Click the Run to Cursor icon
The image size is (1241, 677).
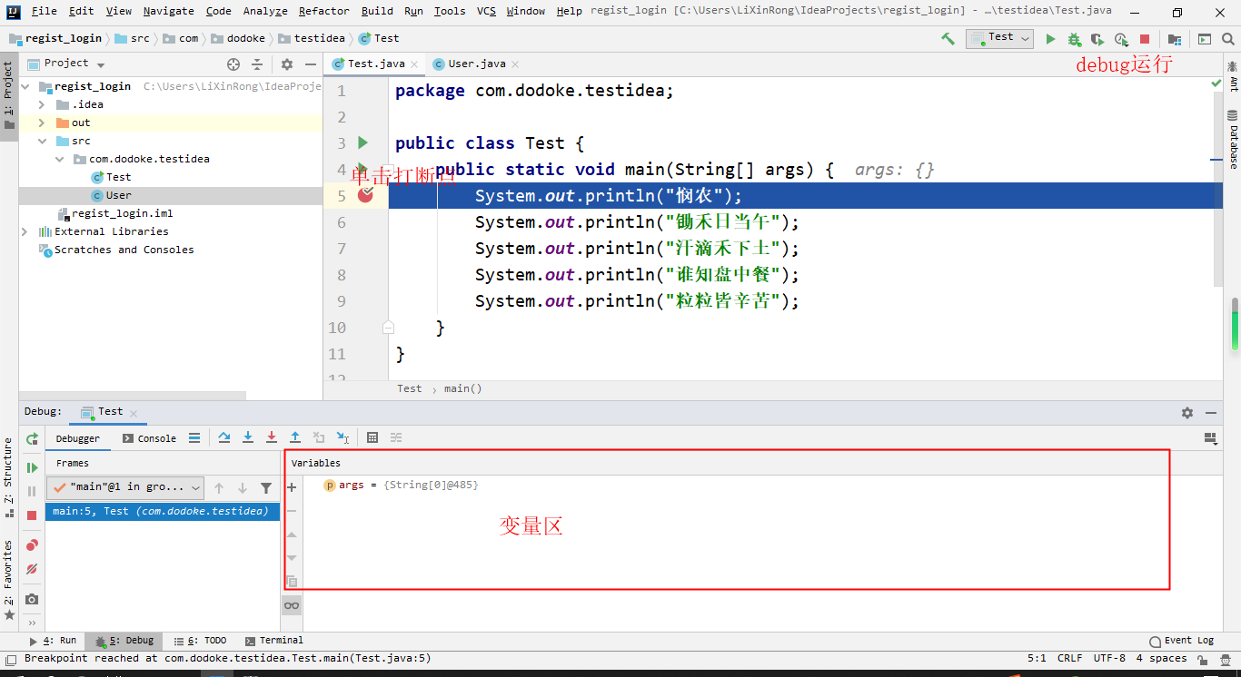[x=343, y=437]
